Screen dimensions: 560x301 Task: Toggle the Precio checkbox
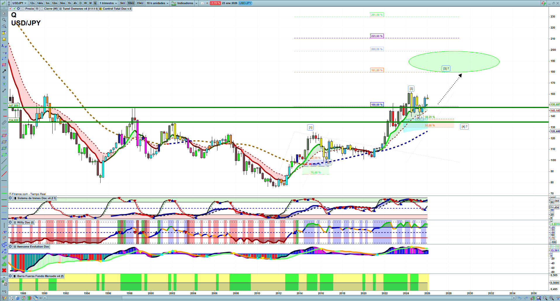coord(23,9)
